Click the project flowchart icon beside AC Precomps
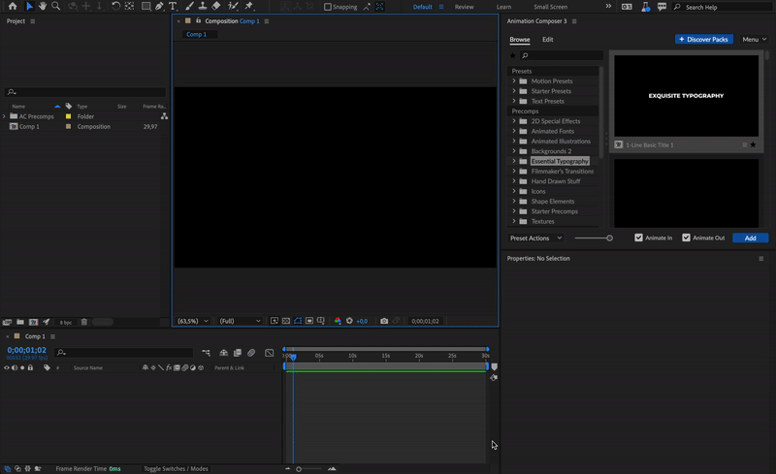776x474 pixels. (x=164, y=116)
